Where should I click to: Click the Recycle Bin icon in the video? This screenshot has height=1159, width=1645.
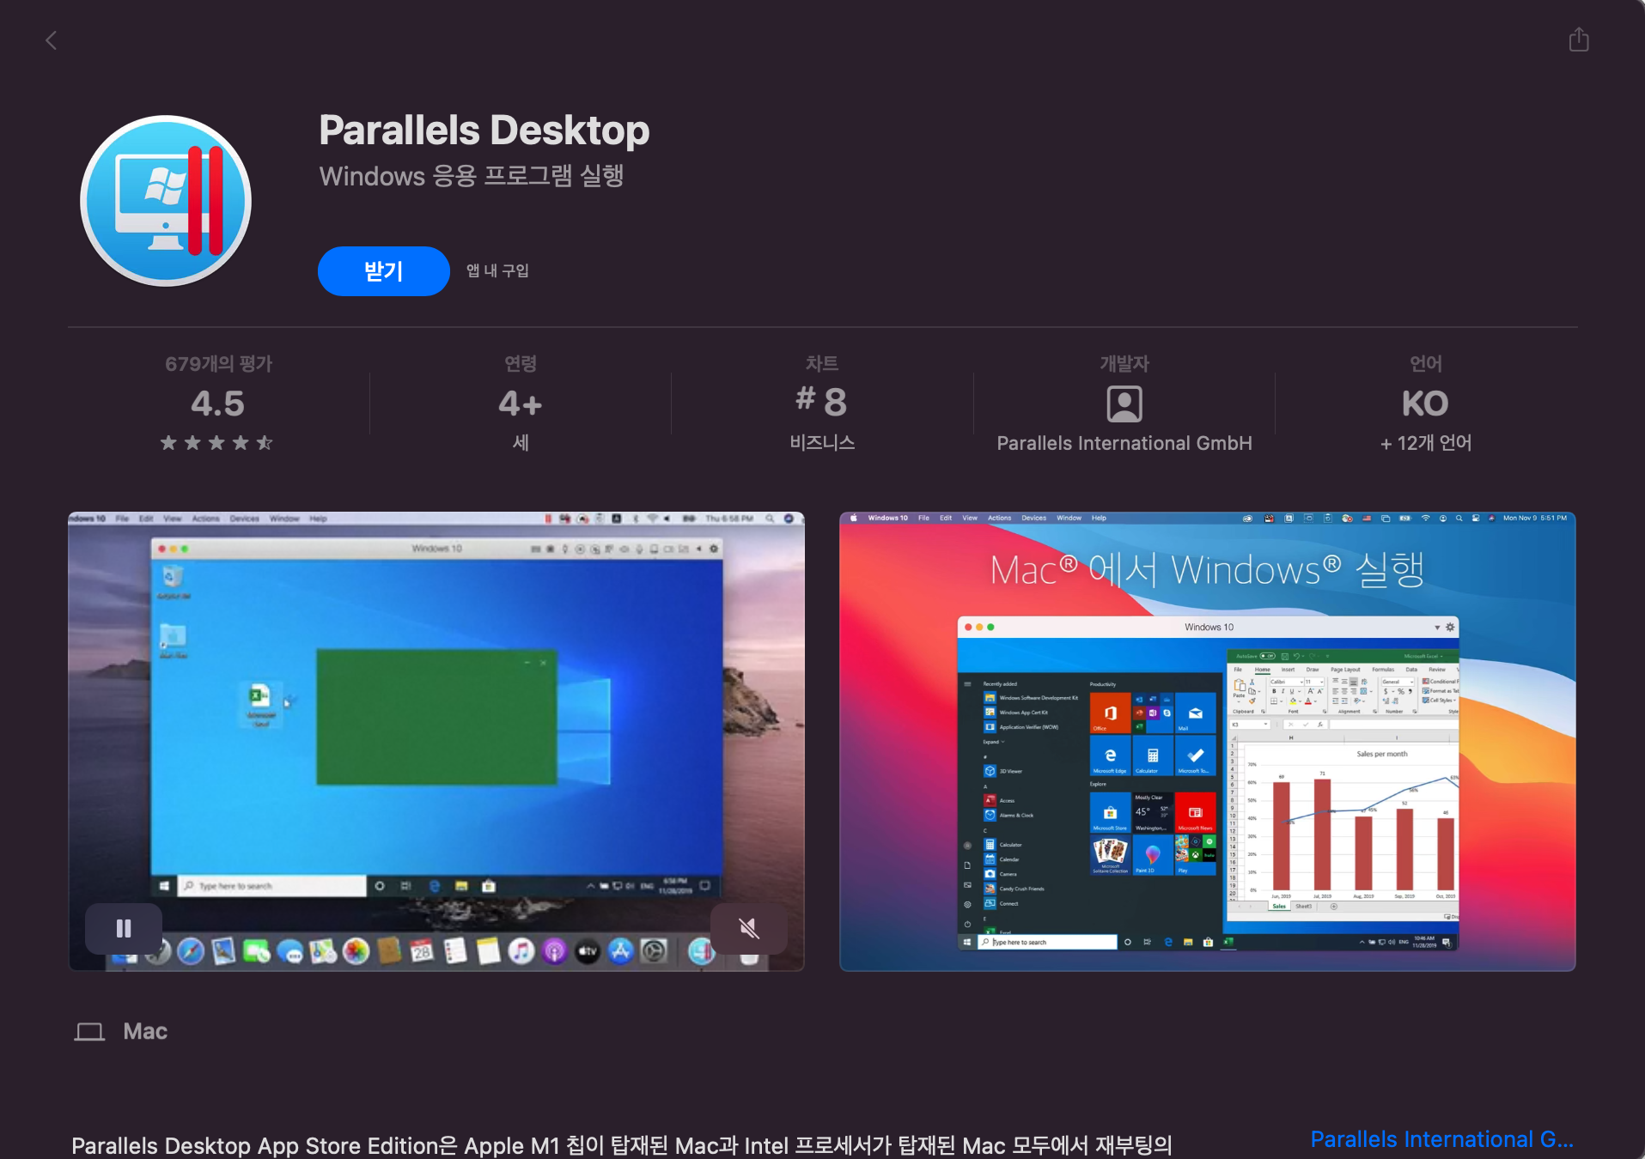pyautogui.click(x=173, y=582)
